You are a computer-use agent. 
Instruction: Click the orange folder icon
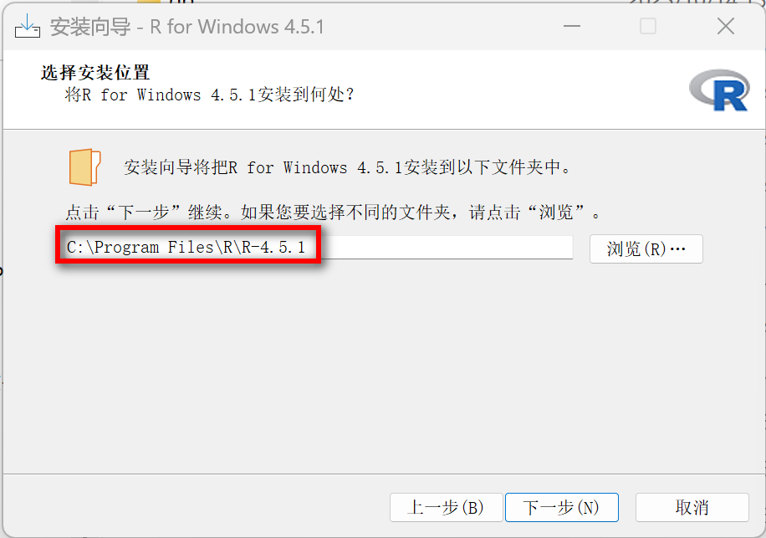pyautogui.click(x=84, y=167)
